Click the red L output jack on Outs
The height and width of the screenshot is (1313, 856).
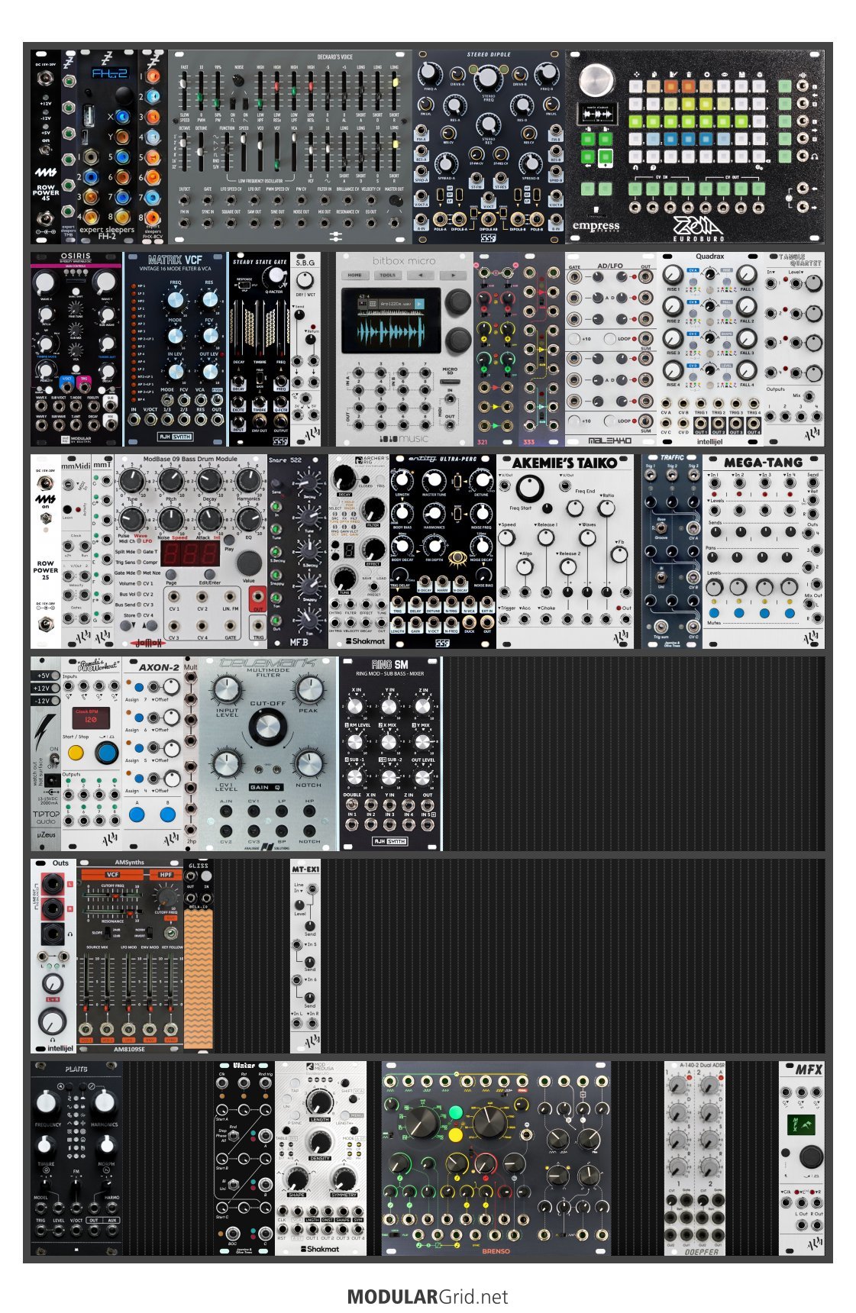click(53, 885)
